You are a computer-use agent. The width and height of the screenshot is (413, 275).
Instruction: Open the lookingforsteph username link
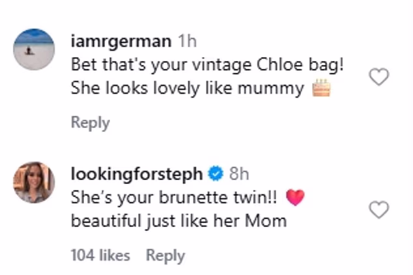pyautogui.click(x=137, y=175)
